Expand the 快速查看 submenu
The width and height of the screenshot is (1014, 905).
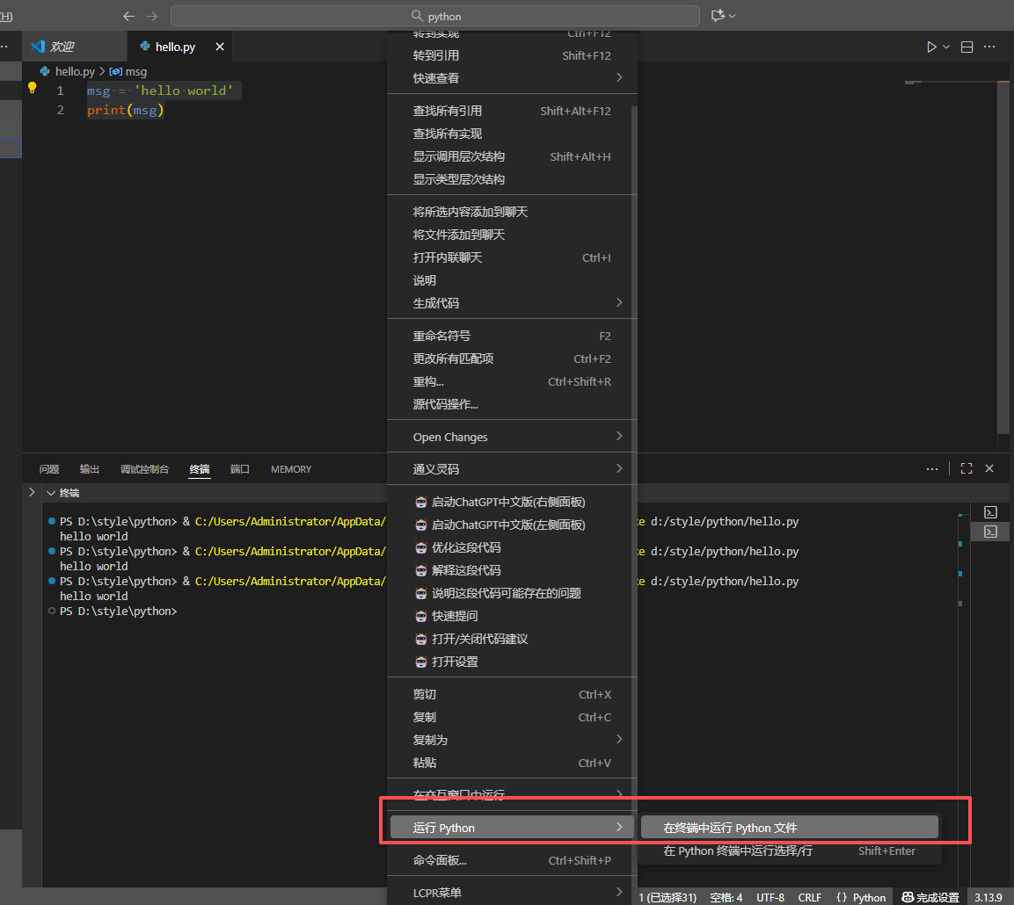[512, 78]
